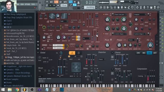The width and height of the screenshot is (164, 92).
Task: Click the speech bubble info icon
Action: [158, 7]
